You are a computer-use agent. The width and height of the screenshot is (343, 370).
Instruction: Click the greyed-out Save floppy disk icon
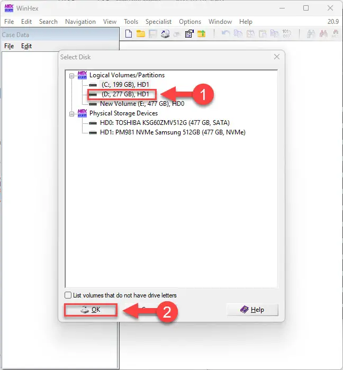pos(153,34)
